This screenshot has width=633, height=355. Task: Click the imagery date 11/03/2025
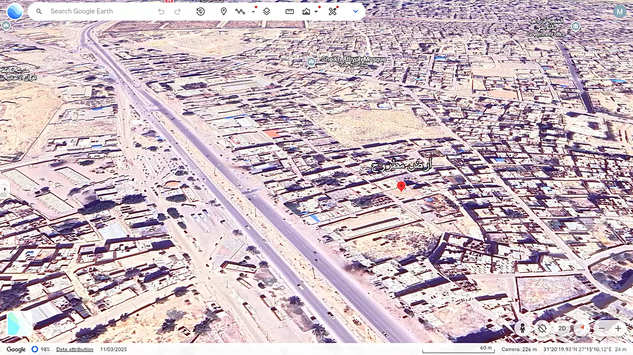coord(113,349)
